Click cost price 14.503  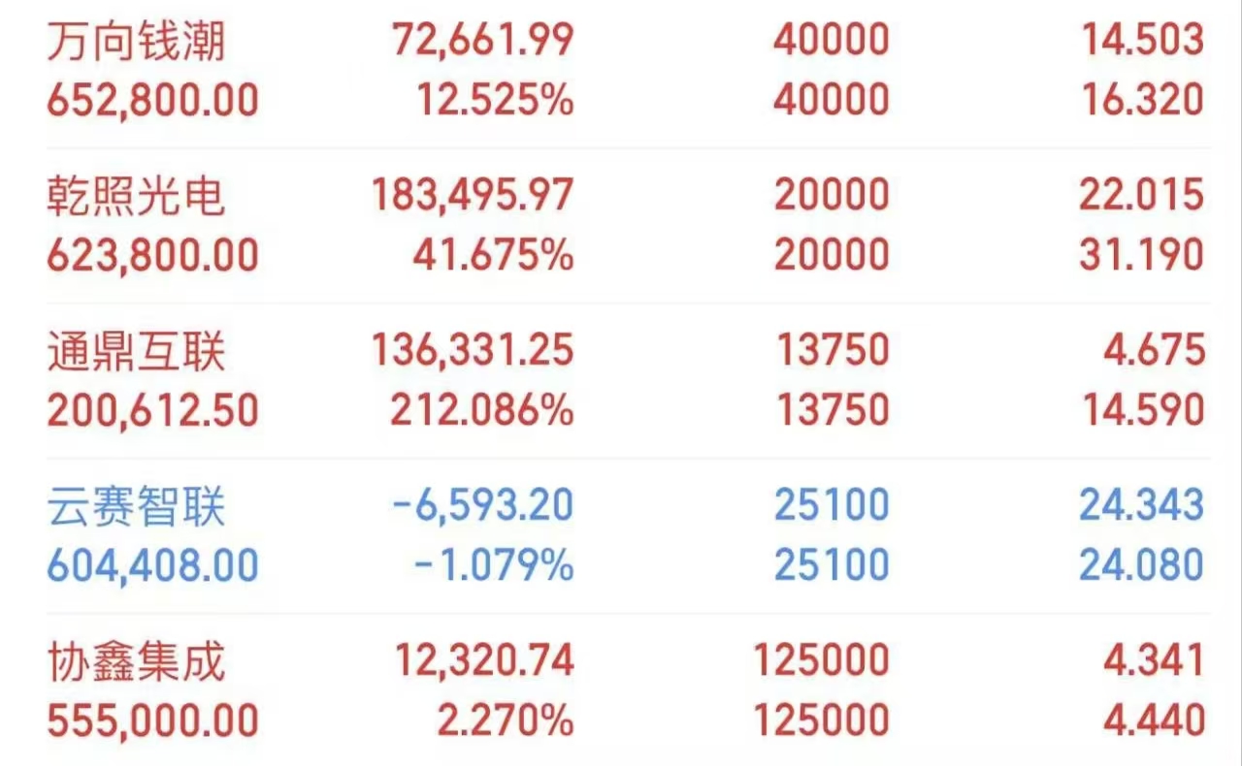pyautogui.click(x=1141, y=41)
